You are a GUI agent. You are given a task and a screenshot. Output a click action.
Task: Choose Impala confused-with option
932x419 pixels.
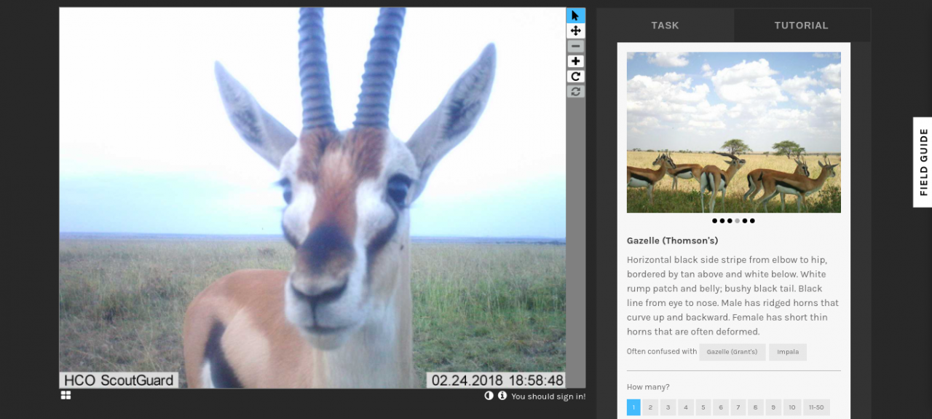(x=788, y=352)
